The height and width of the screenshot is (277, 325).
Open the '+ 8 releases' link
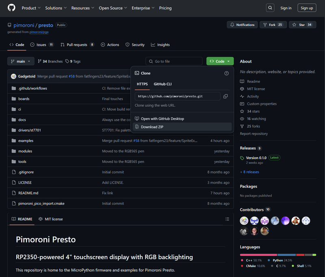(249, 172)
